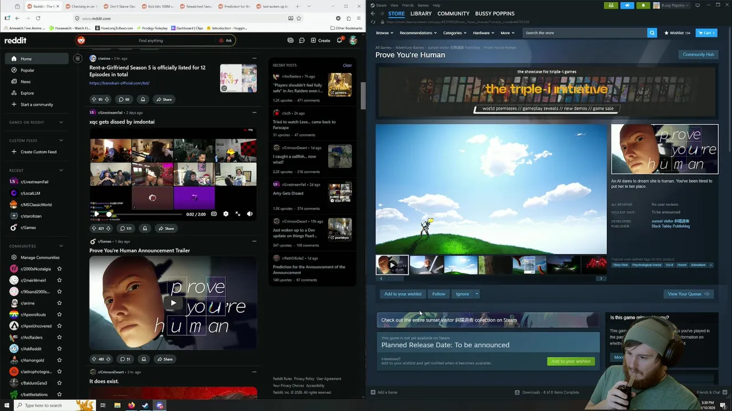The height and width of the screenshot is (411, 732).
Task: Open browser extensions puzzle icon
Action: point(348,18)
